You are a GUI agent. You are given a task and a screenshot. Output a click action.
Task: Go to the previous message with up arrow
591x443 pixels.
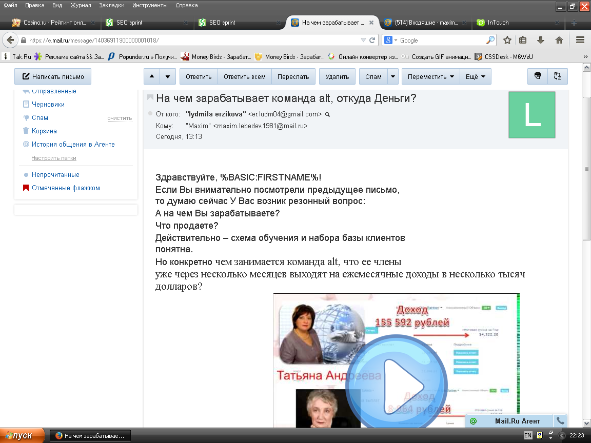tap(152, 76)
